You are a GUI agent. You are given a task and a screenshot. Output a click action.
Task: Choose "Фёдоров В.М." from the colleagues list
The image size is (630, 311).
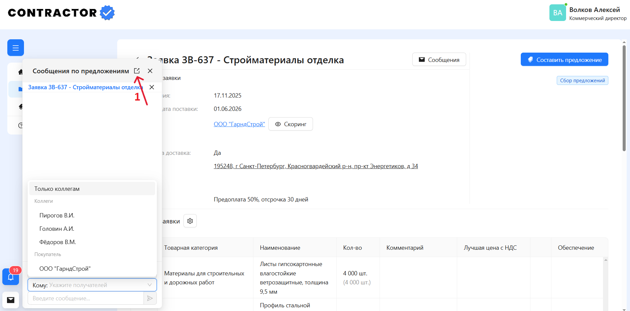click(58, 242)
